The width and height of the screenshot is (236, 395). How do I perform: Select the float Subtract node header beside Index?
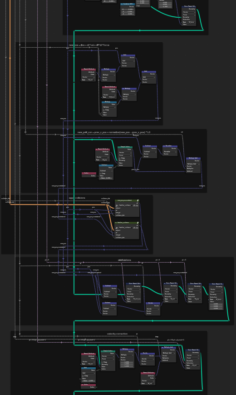point(106,165)
